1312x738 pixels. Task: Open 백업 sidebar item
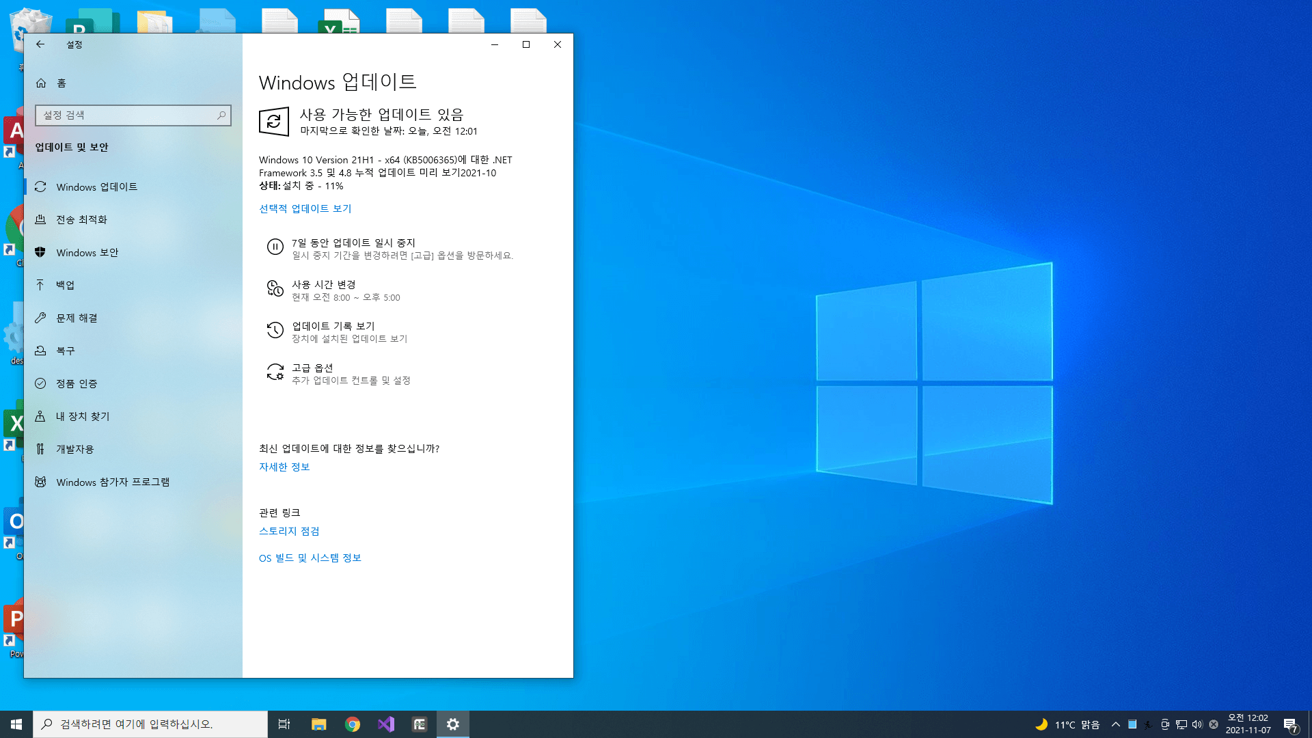point(133,285)
